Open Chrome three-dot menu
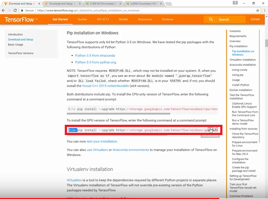This screenshot has width=268, height=199. click(x=264, y=10)
